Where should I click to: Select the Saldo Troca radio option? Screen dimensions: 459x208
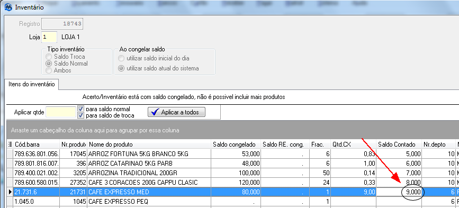[49, 57]
